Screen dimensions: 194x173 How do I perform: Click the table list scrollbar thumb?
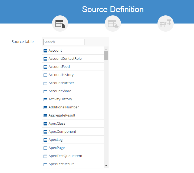pos(106,55)
